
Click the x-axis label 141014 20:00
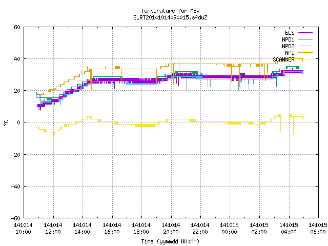(171, 229)
